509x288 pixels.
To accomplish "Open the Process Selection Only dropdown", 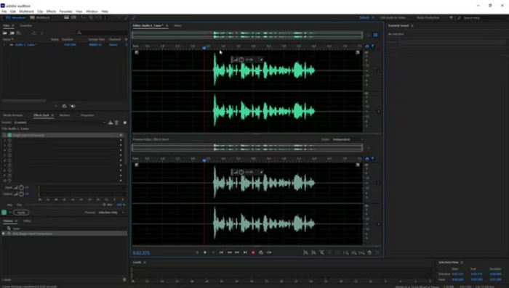I will tap(111, 213).
